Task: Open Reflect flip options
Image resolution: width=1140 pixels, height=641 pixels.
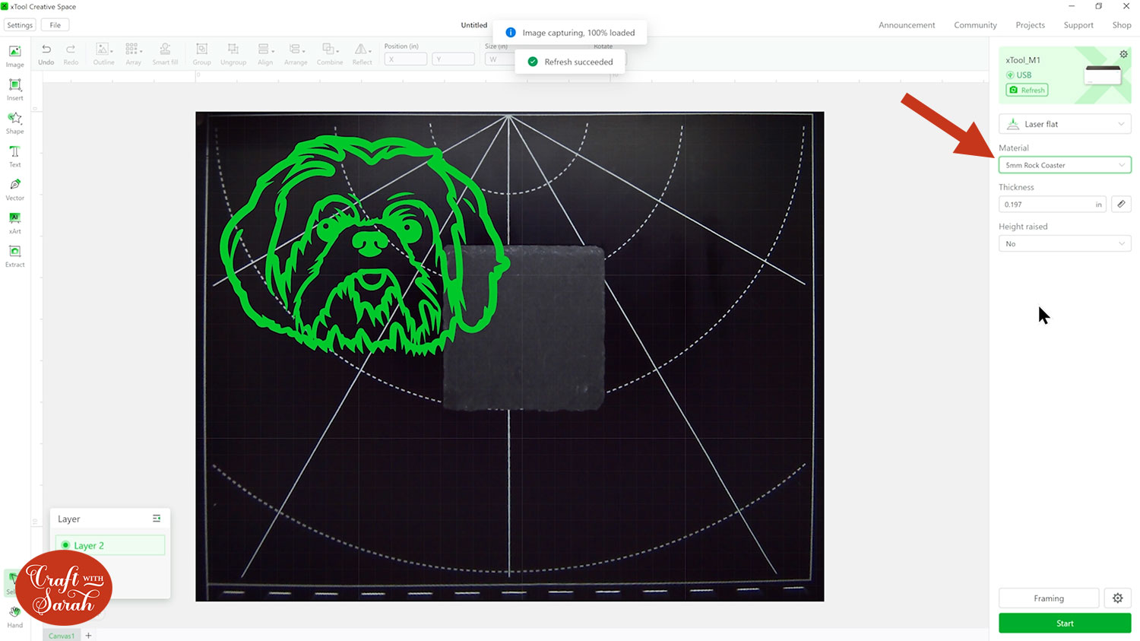Action: [363, 54]
